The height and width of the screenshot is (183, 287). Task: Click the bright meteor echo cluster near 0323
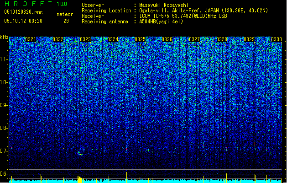[x=79, y=153]
